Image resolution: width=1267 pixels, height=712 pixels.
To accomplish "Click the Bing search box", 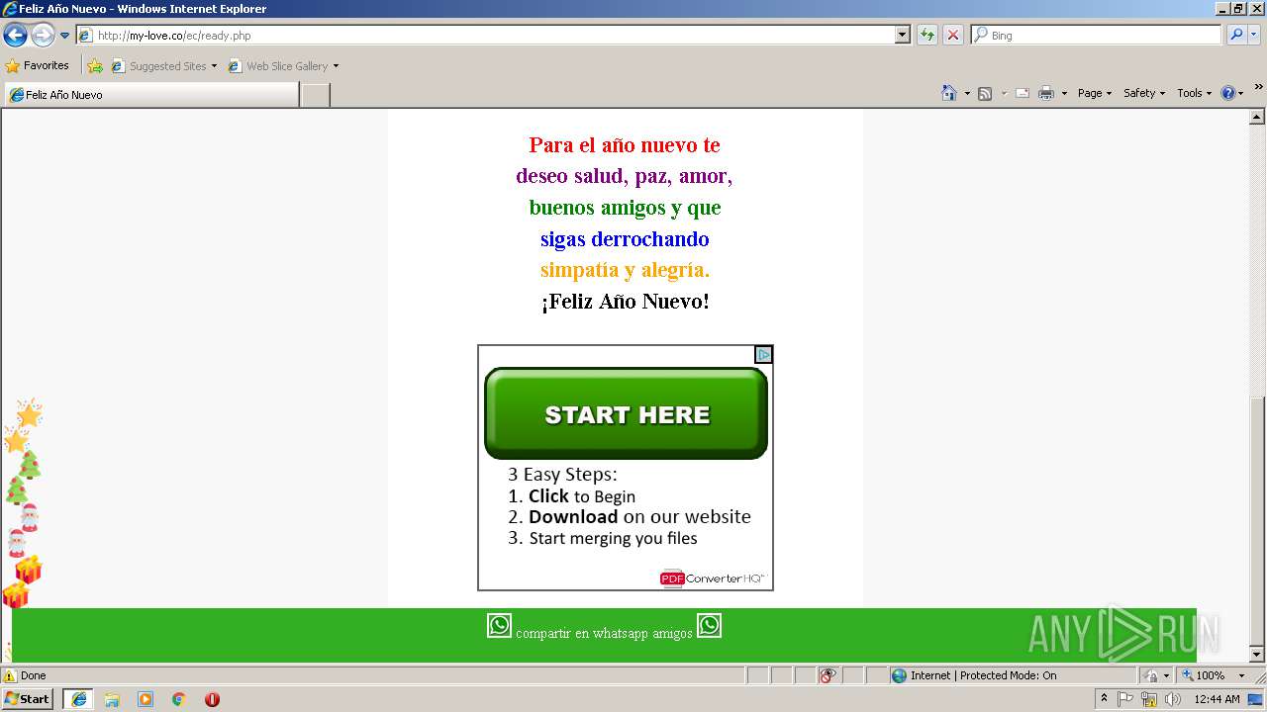I will [1097, 35].
